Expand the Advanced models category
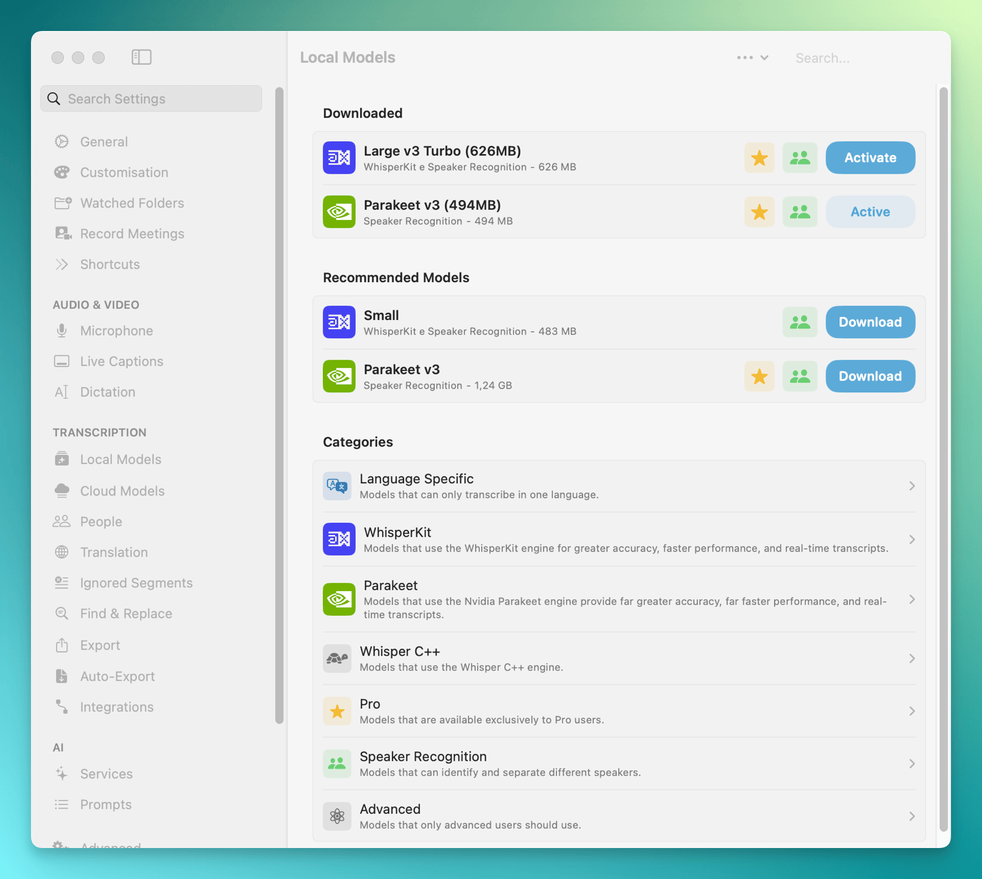This screenshot has height=879, width=982. coord(619,816)
